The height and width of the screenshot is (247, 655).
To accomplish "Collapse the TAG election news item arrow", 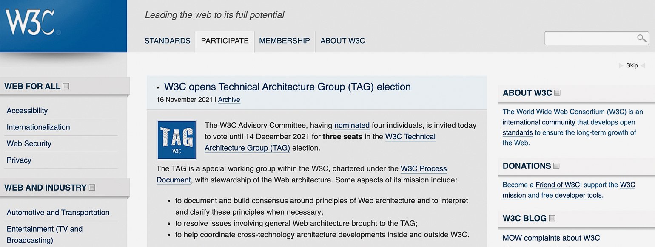I will click(x=158, y=87).
